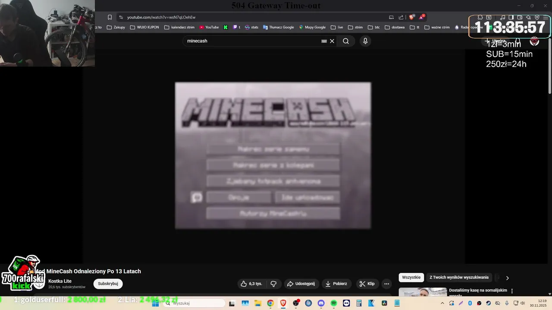The image size is (552, 310).
Task: Open Tłumacz Google bookmark
Action: click(x=278, y=27)
